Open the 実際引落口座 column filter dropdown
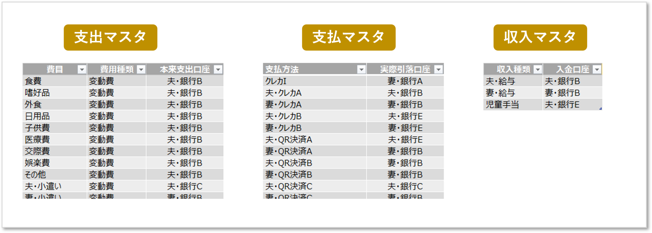 (439, 69)
